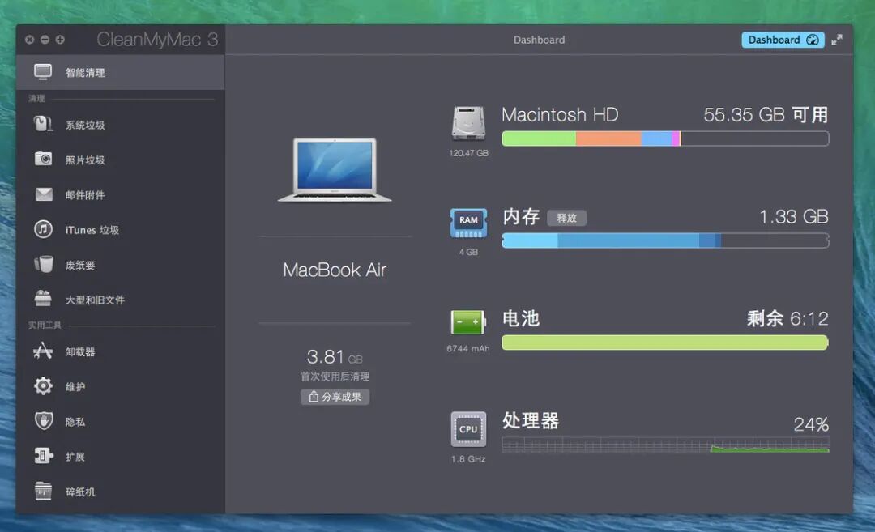Select the 照片垃圾 camera icon
The width and height of the screenshot is (875, 532).
43,159
